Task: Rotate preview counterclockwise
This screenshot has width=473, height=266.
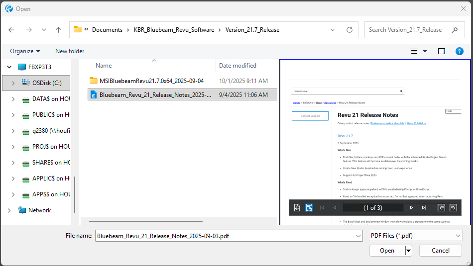Action: click(x=453, y=208)
